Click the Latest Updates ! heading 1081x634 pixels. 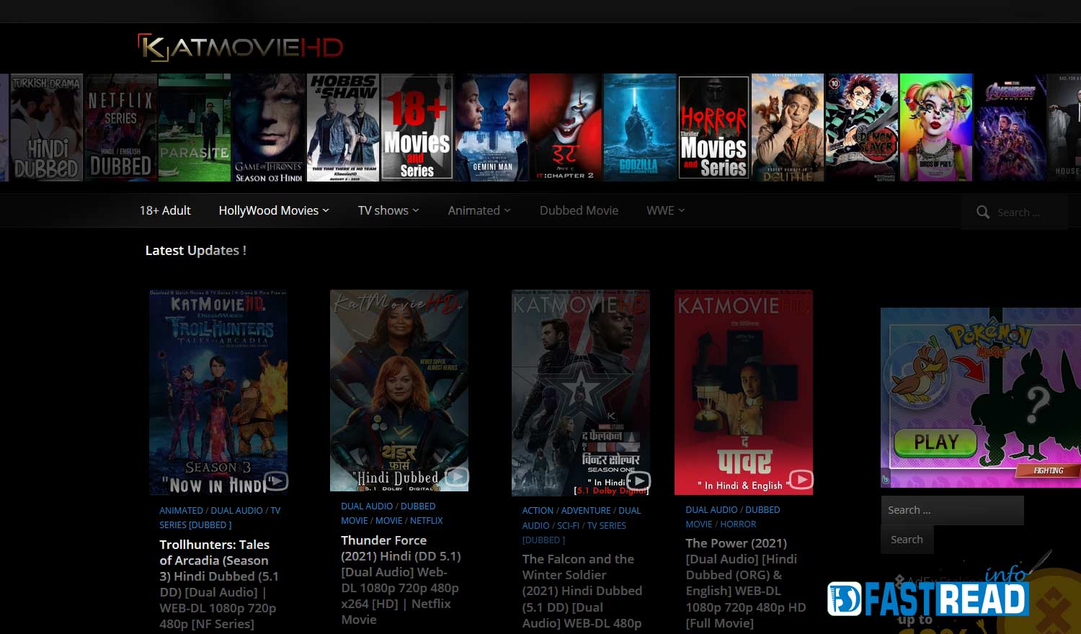tap(196, 251)
